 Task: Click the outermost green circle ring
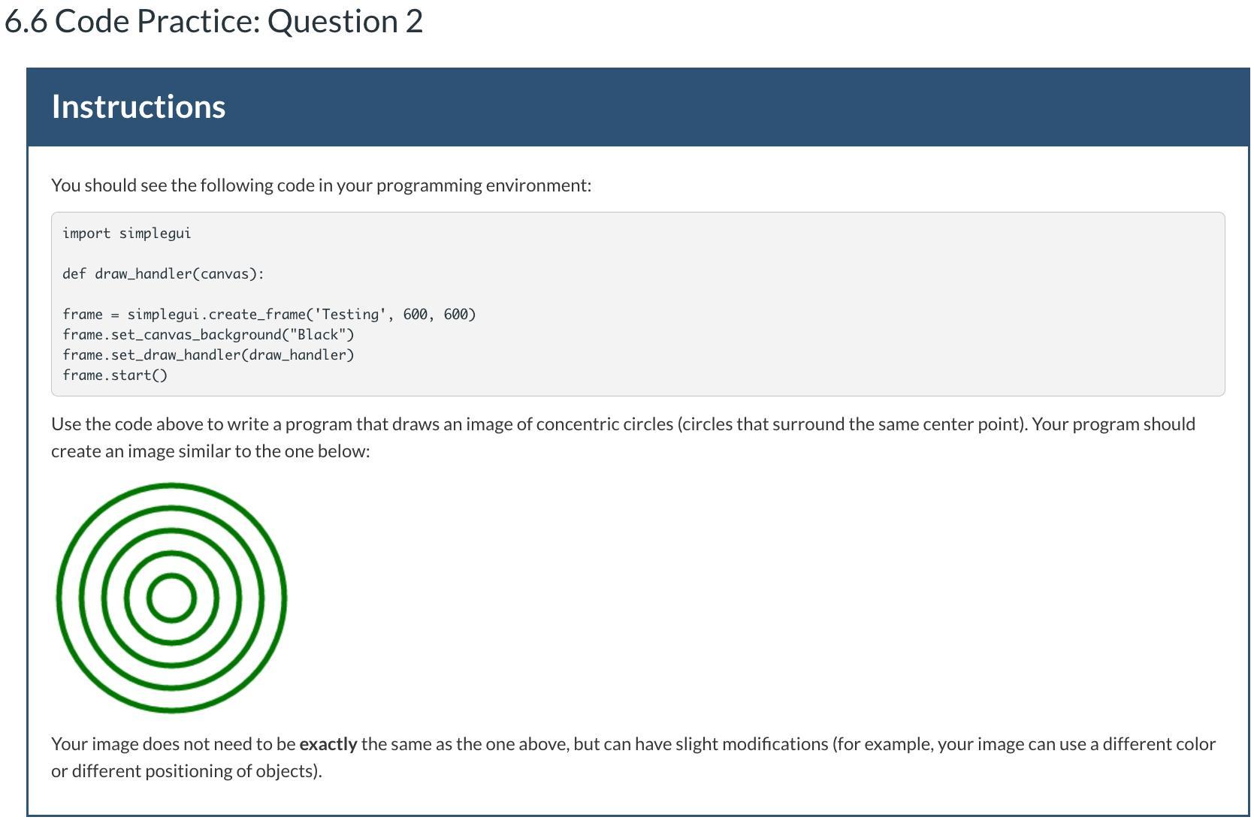click(171, 487)
